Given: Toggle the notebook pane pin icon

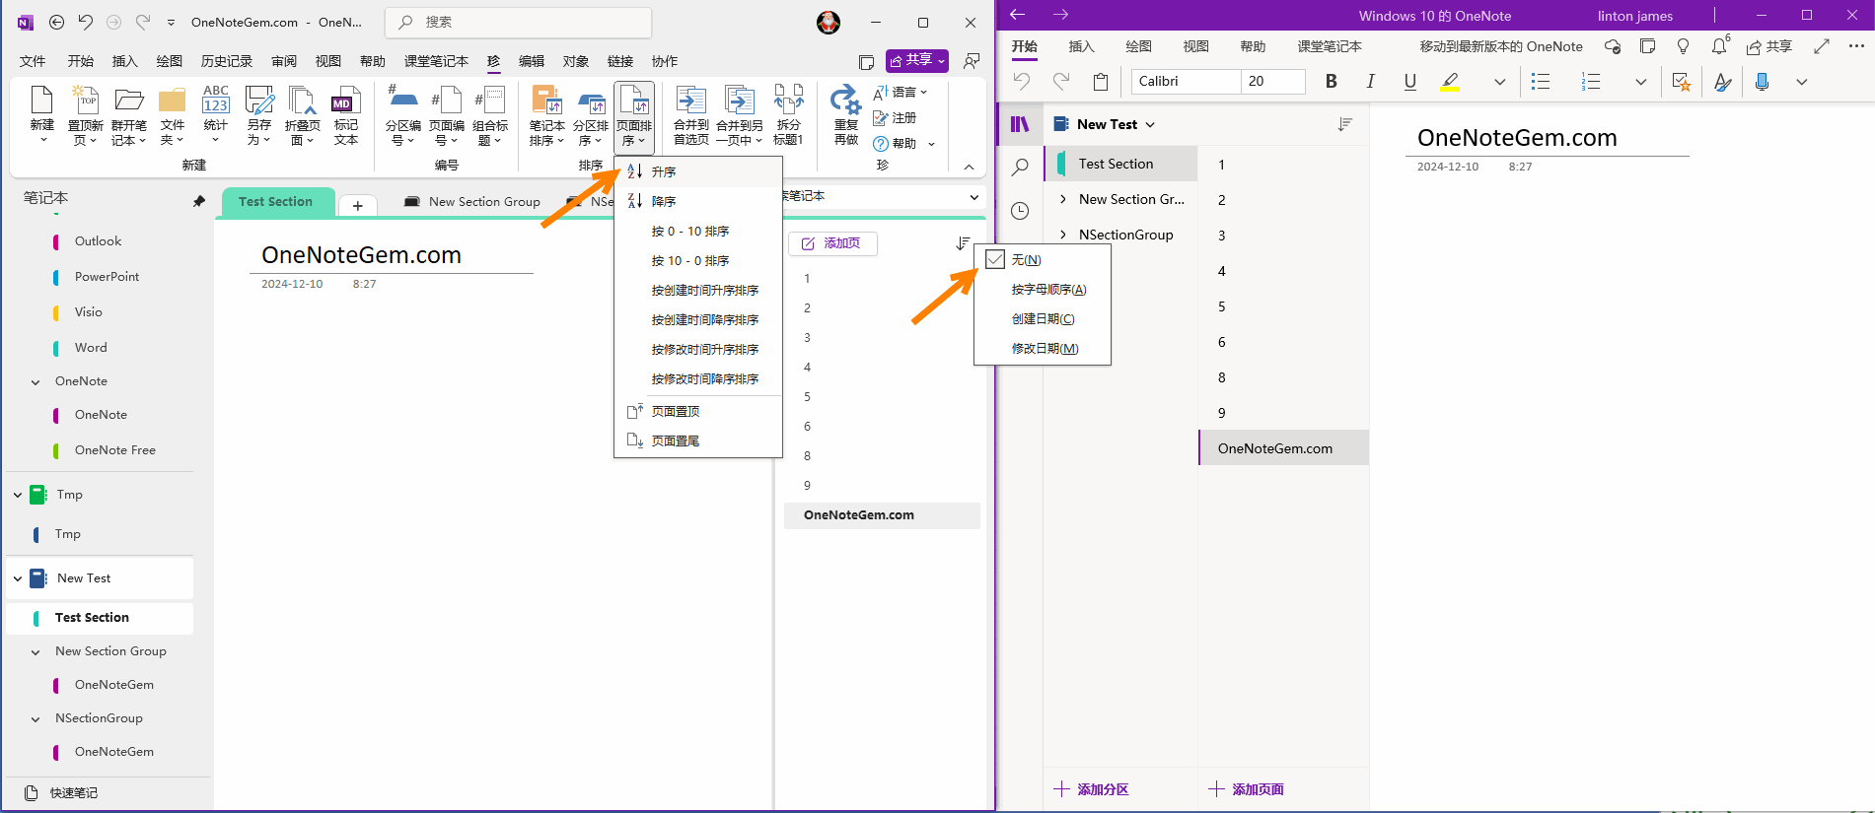Looking at the screenshot, I should (x=198, y=201).
